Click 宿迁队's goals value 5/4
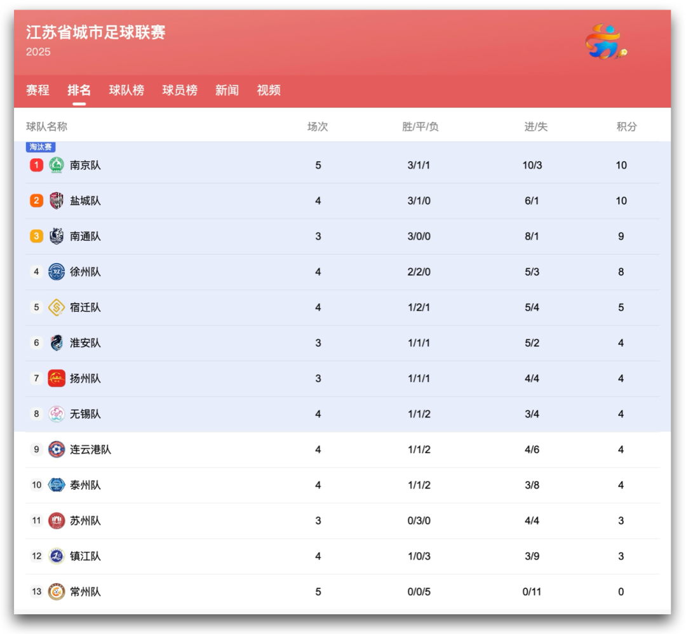 (532, 307)
